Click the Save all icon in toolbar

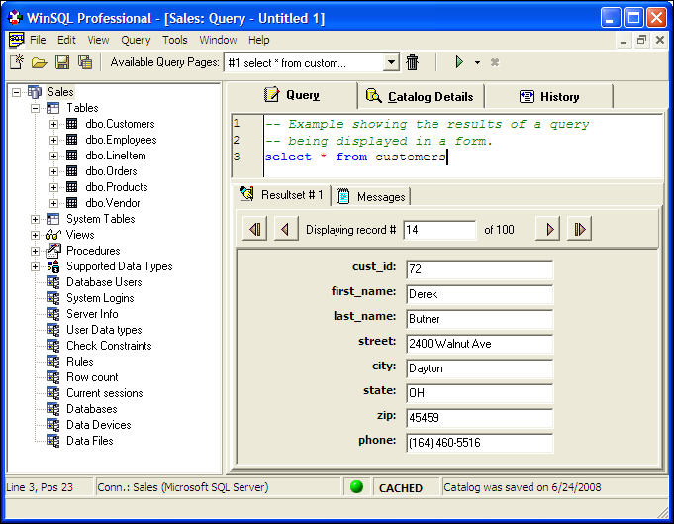tap(85, 62)
